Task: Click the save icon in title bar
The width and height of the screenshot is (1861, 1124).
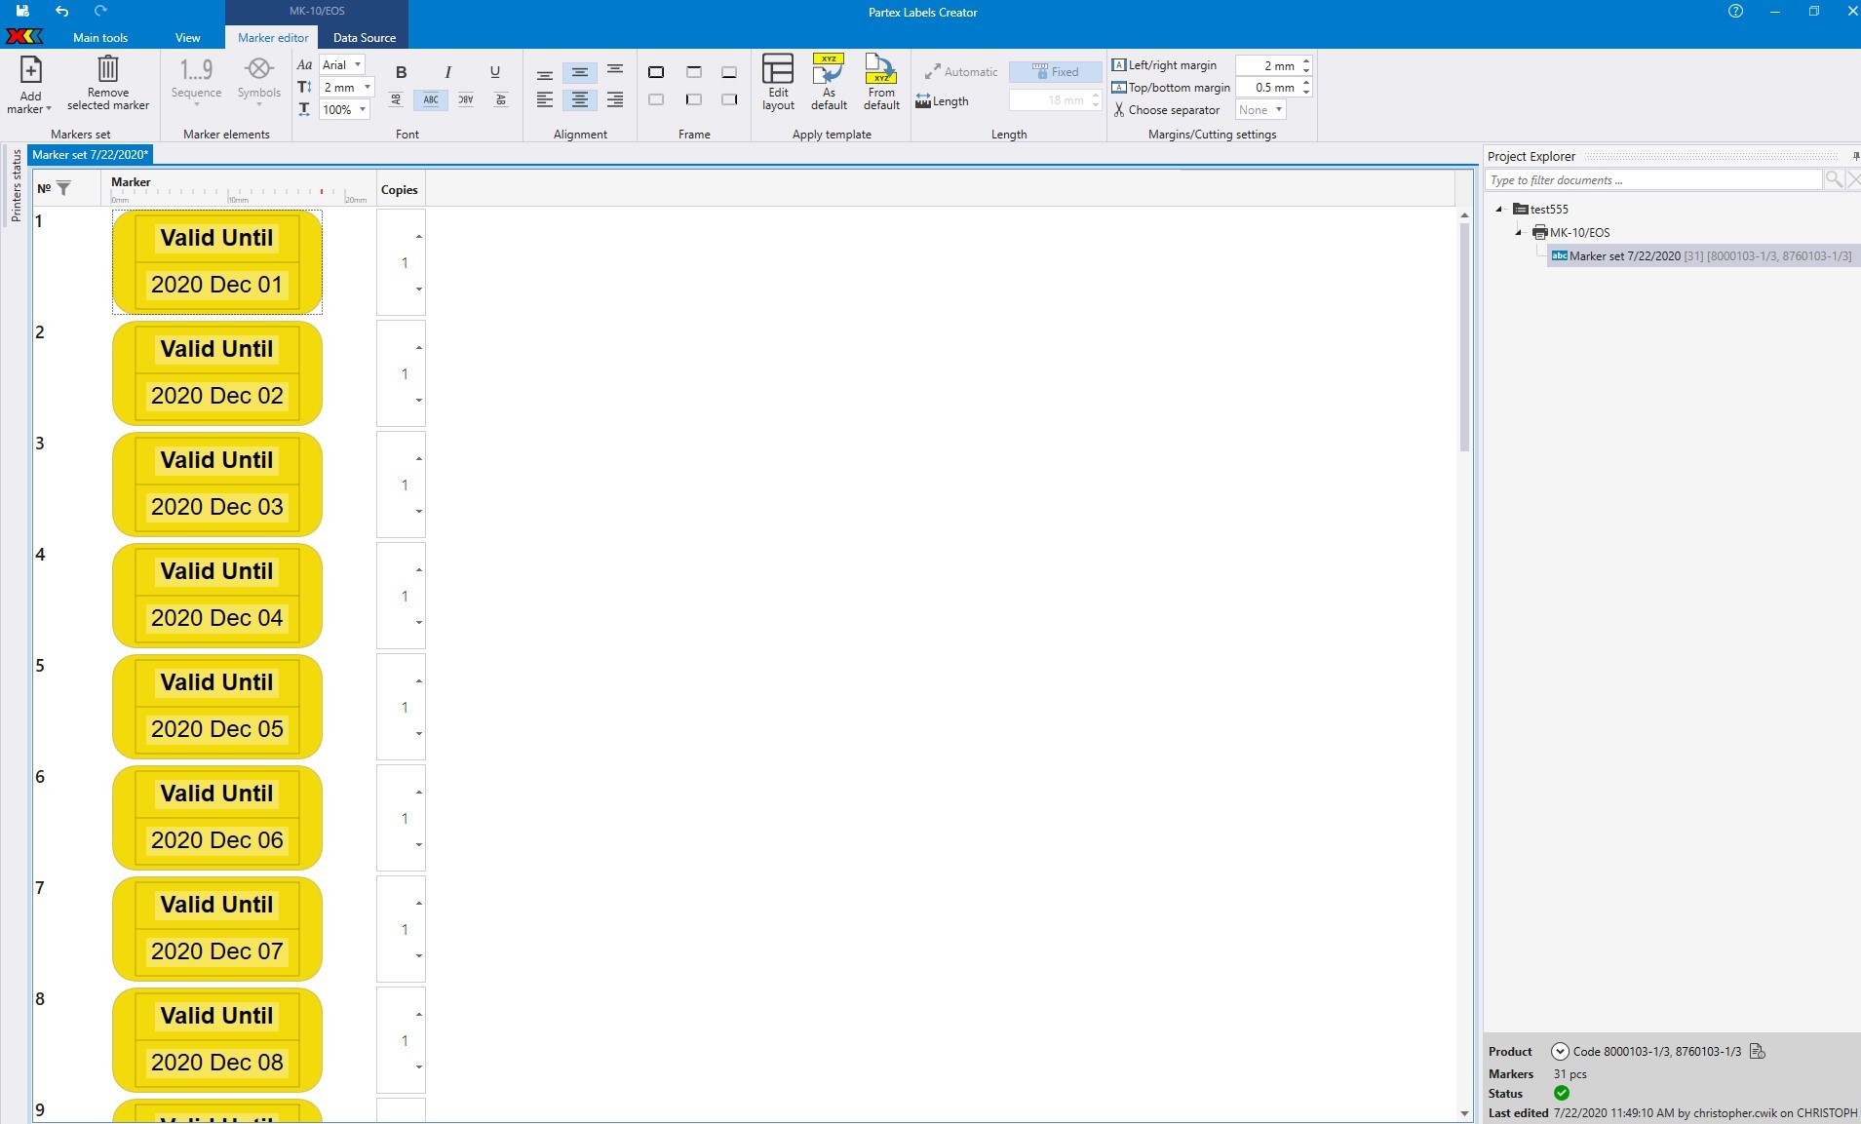Action: tap(21, 11)
